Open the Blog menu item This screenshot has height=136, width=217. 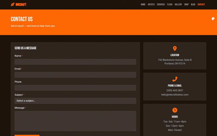click(193, 4)
